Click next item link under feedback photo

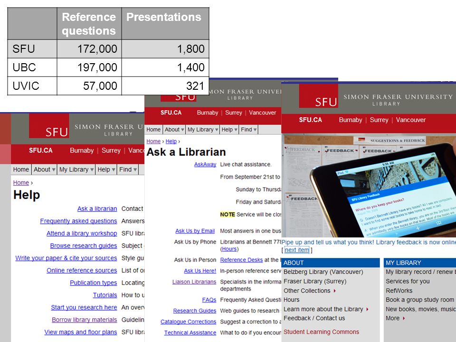tap(297, 250)
